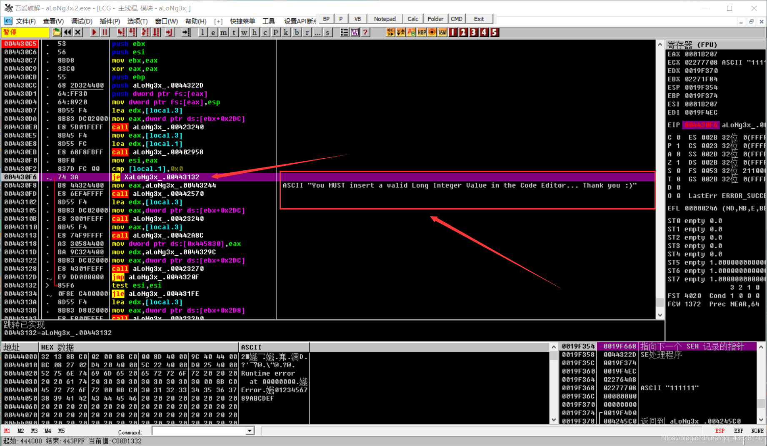The width and height of the screenshot is (767, 446).
Task: Open the 窗口(W) menu
Action: (x=166, y=21)
